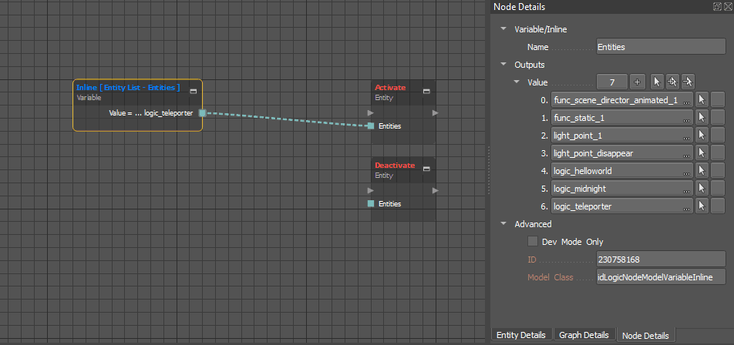
Task: Click Activate node's execution input arrow
Action: click(x=370, y=112)
